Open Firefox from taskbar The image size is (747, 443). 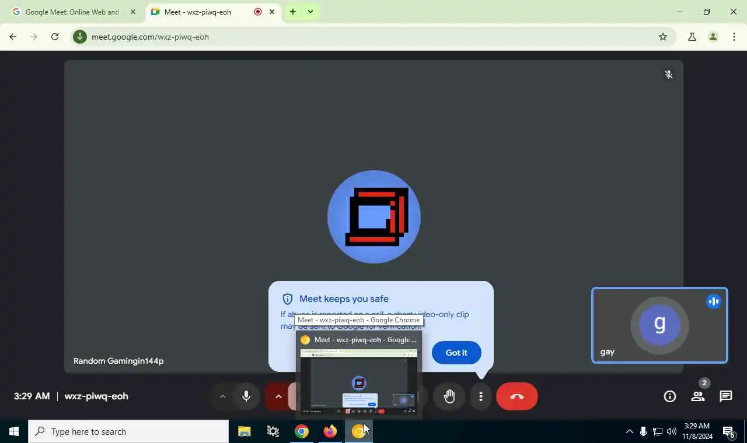click(330, 431)
